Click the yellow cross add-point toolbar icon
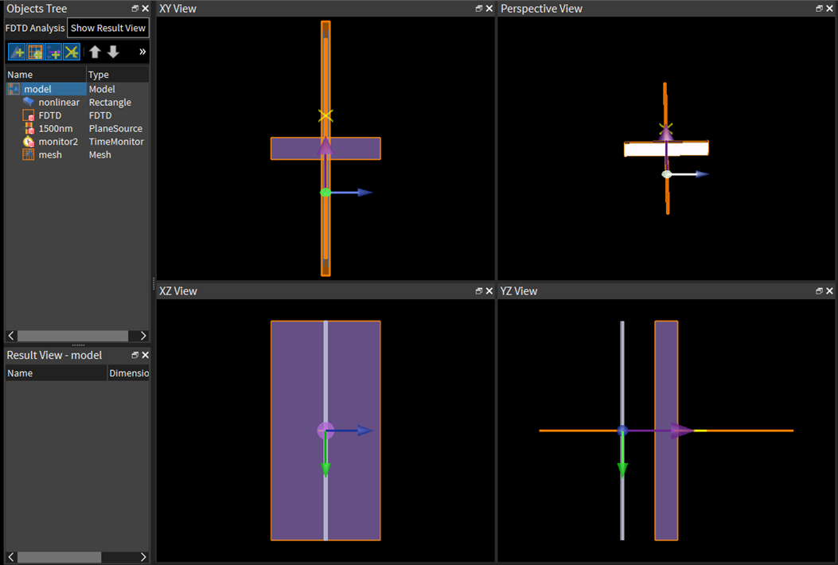Screen dimensions: 838x565 click(72, 52)
